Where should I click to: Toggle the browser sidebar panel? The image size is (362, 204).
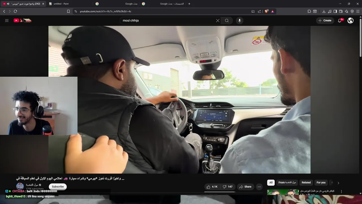click(x=335, y=11)
